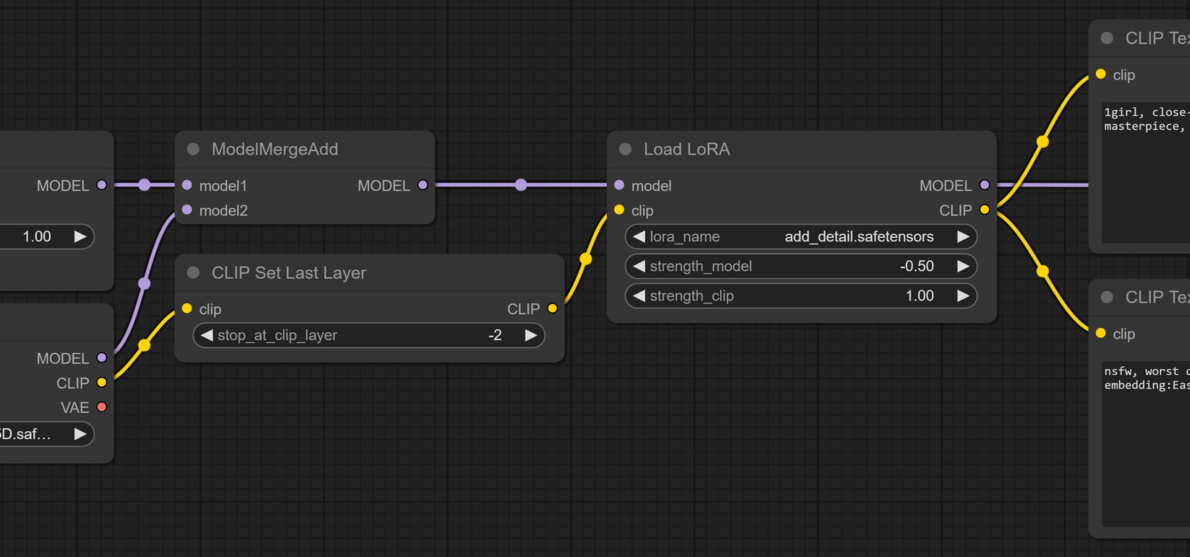Click the negative prompt text box with nsfw
Screen dimensions: 1190x557
click(1146, 444)
